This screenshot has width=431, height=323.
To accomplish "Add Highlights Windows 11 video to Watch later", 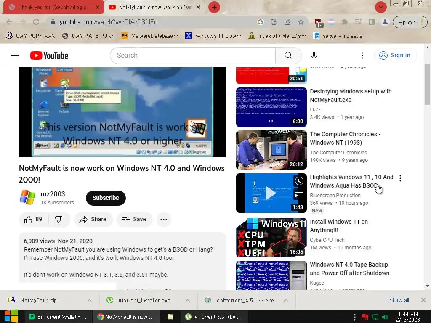I will pyautogui.click(x=299, y=181).
